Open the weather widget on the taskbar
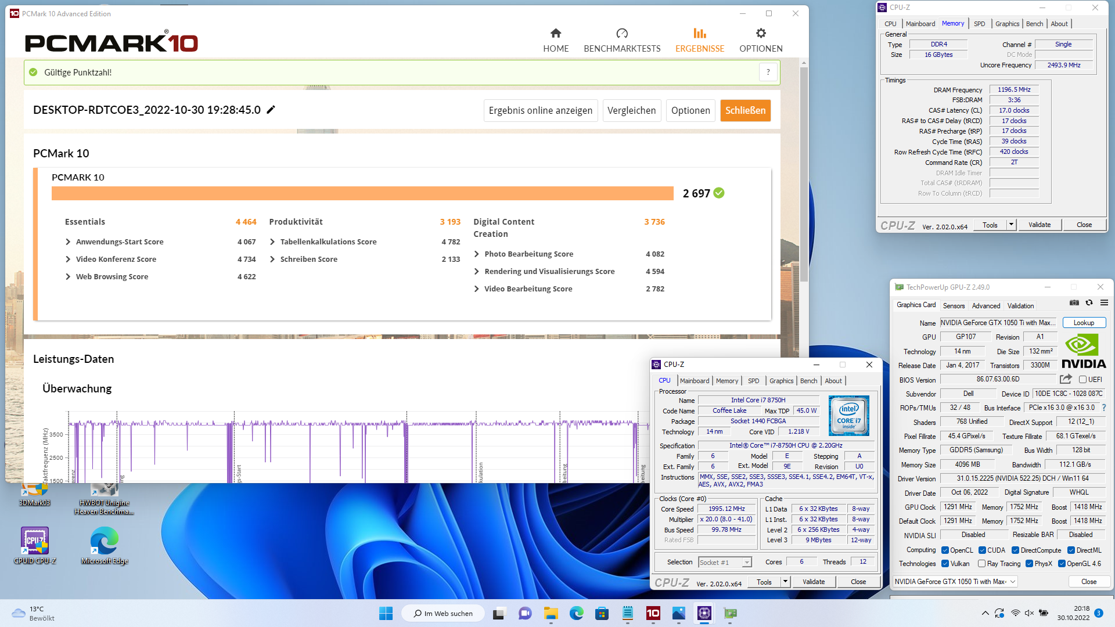The image size is (1115, 627). (34, 613)
